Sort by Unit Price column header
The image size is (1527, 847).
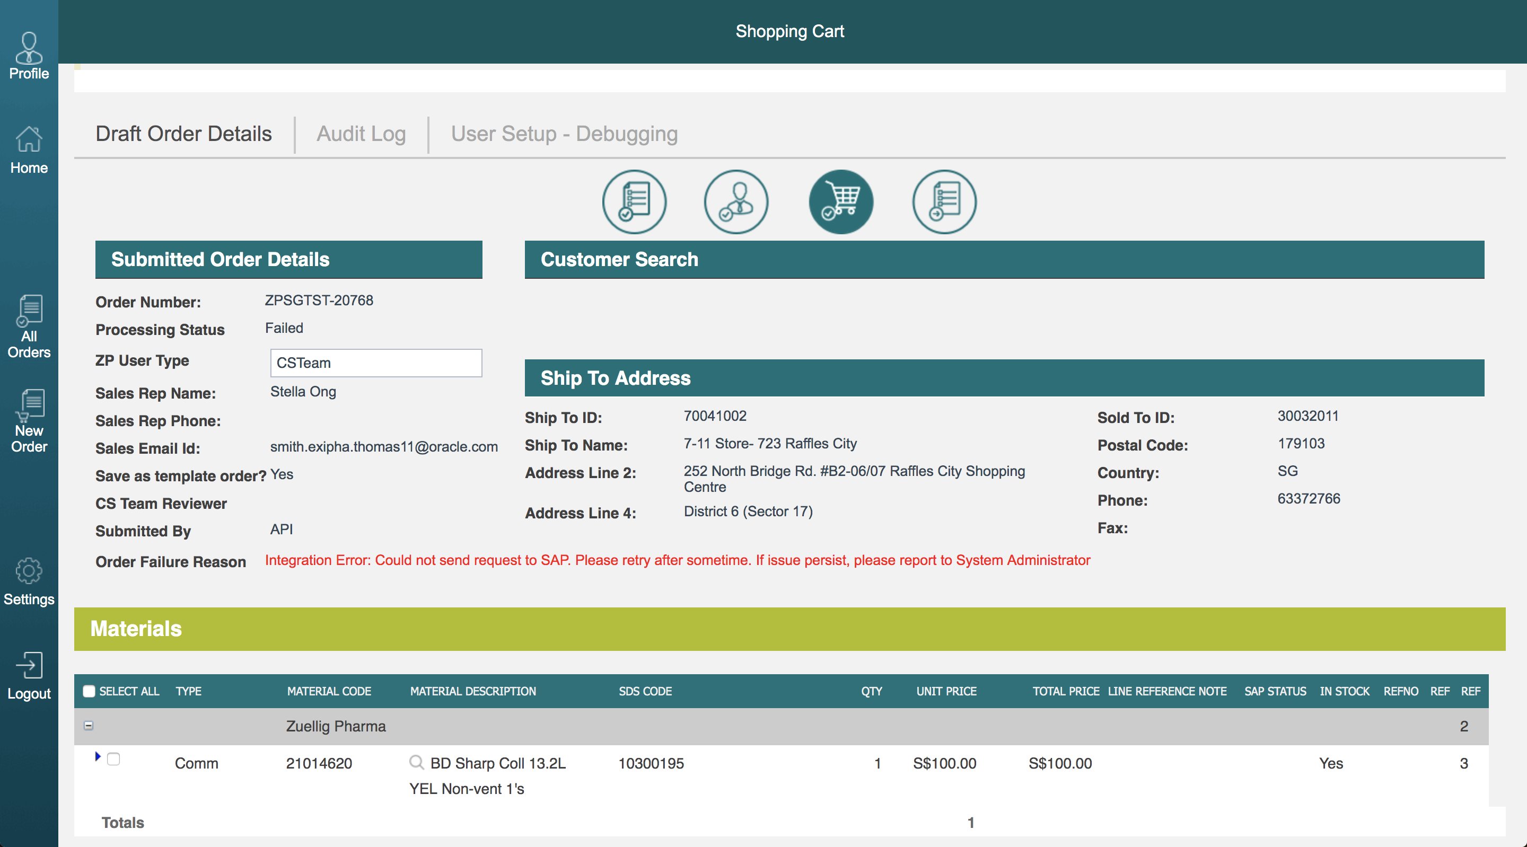click(946, 691)
